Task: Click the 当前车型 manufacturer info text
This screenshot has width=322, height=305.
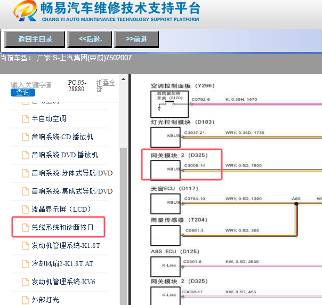Action: (66, 58)
